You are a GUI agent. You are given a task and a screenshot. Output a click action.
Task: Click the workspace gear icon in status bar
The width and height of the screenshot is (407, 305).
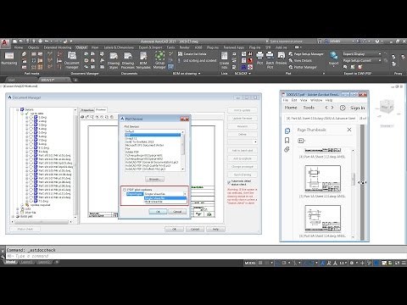pos(352,263)
